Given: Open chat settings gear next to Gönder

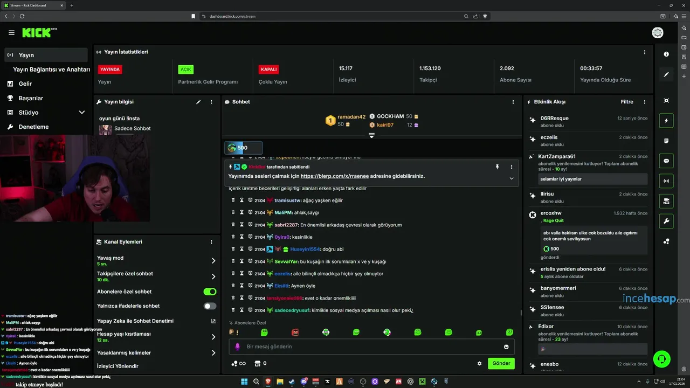Looking at the screenshot, I should click(479, 363).
